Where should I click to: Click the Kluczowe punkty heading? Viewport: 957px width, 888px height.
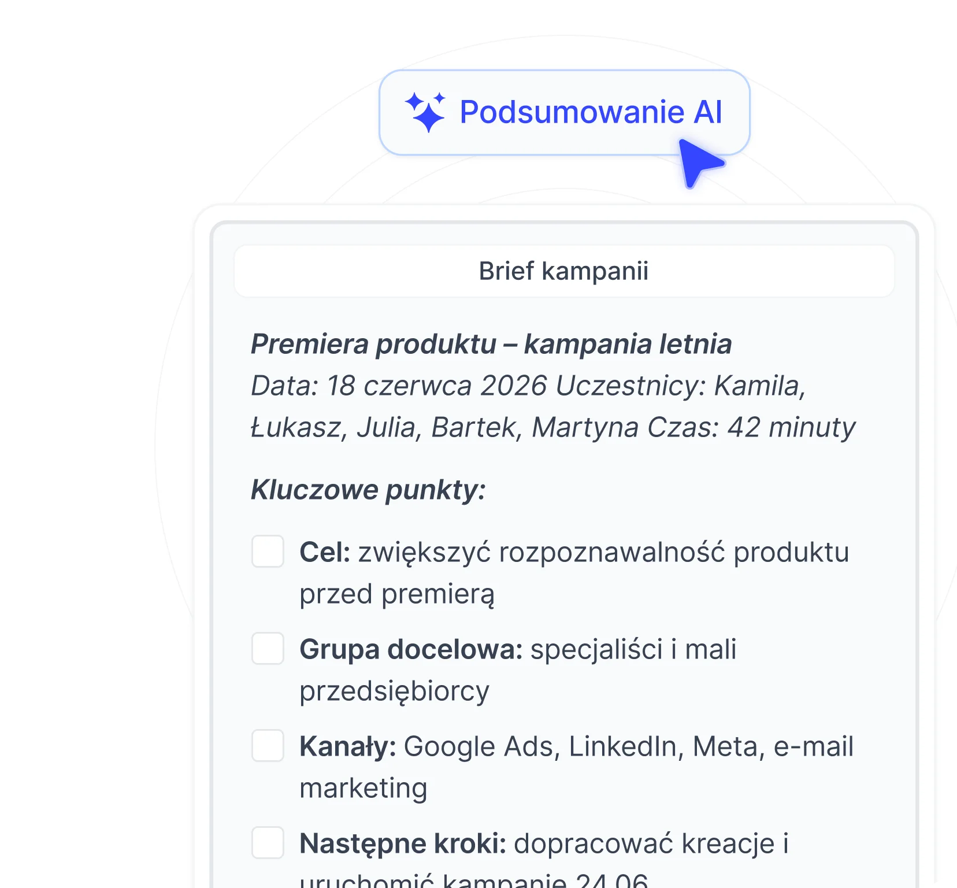(x=368, y=490)
